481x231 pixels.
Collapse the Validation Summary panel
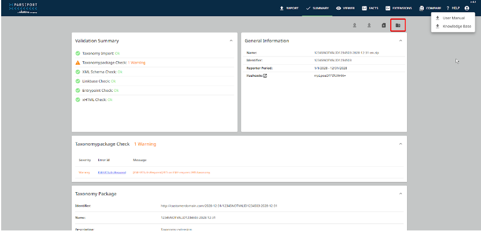(231, 40)
